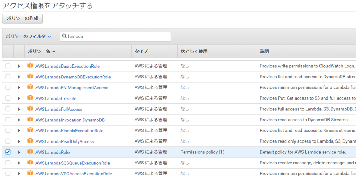The height and width of the screenshot is (181, 356).
Task: Expand the AWSLambdaReadOnlyAccess row details
Action: tap(19, 141)
